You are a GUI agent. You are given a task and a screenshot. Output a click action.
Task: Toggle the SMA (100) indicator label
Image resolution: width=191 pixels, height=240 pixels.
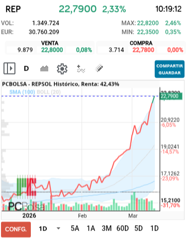coord(22,92)
